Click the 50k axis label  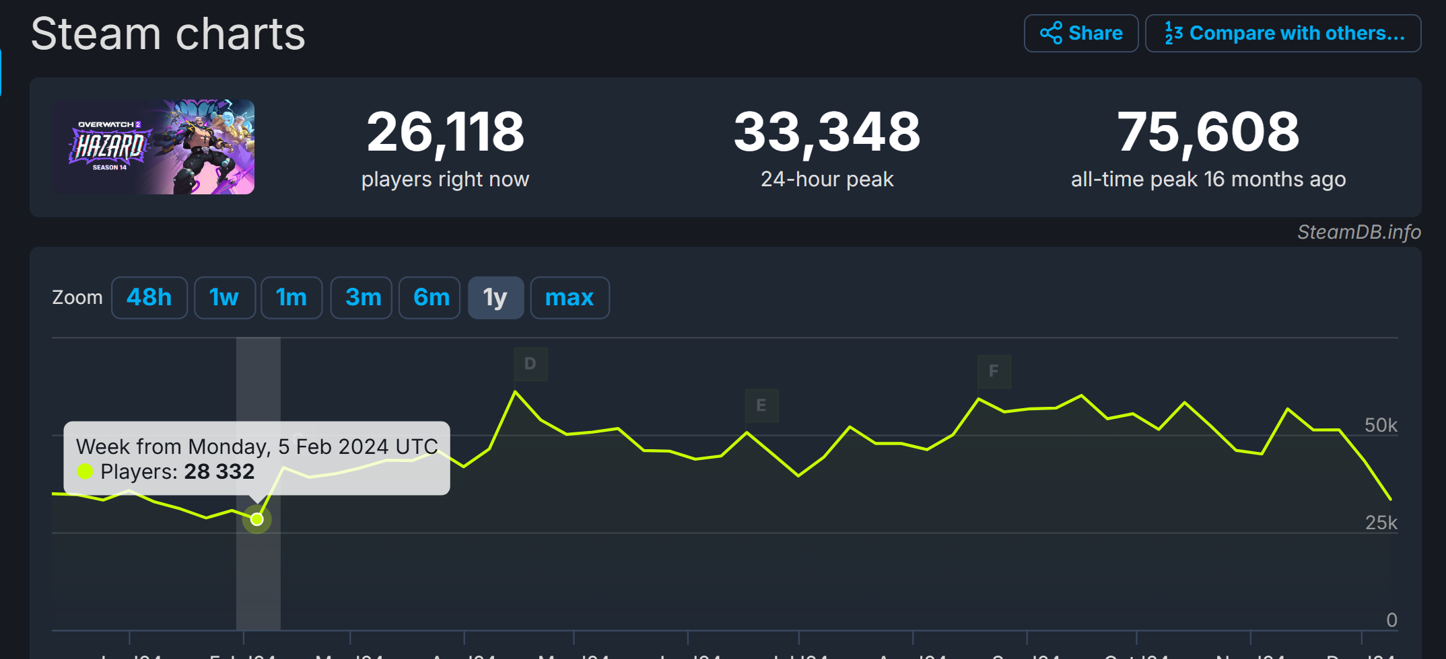click(1380, 425)
